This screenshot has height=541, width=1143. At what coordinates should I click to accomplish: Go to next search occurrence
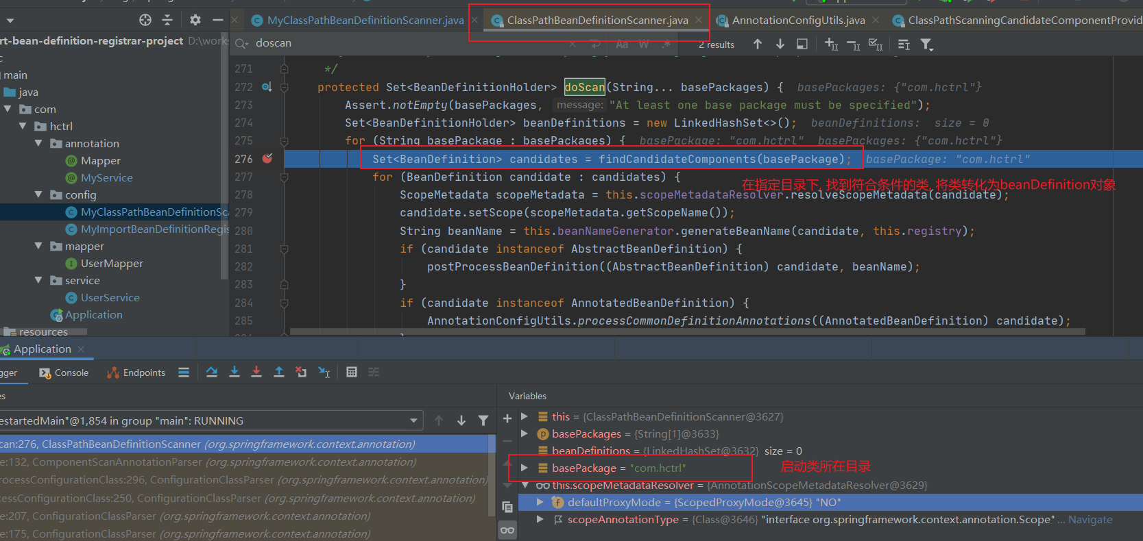click(x=780, y=44)
